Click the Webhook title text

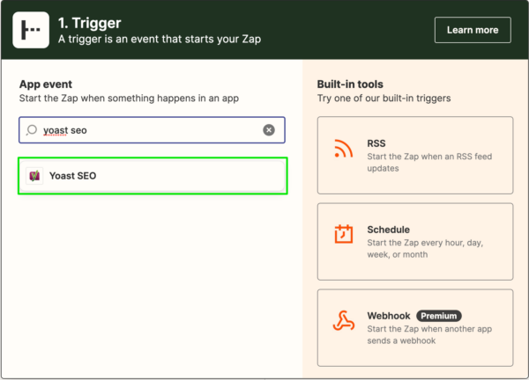(389, 316)
